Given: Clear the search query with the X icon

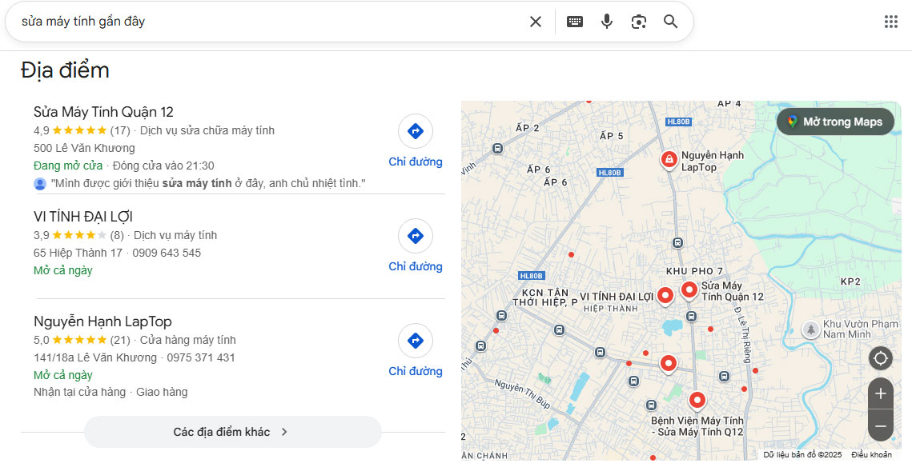Looking at the screenshot, I should pos(535,22).
